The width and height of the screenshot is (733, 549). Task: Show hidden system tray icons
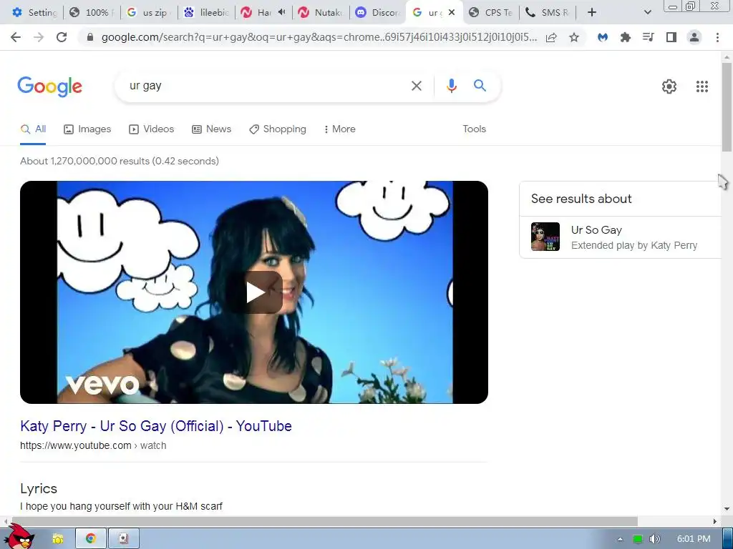(620, 539)
